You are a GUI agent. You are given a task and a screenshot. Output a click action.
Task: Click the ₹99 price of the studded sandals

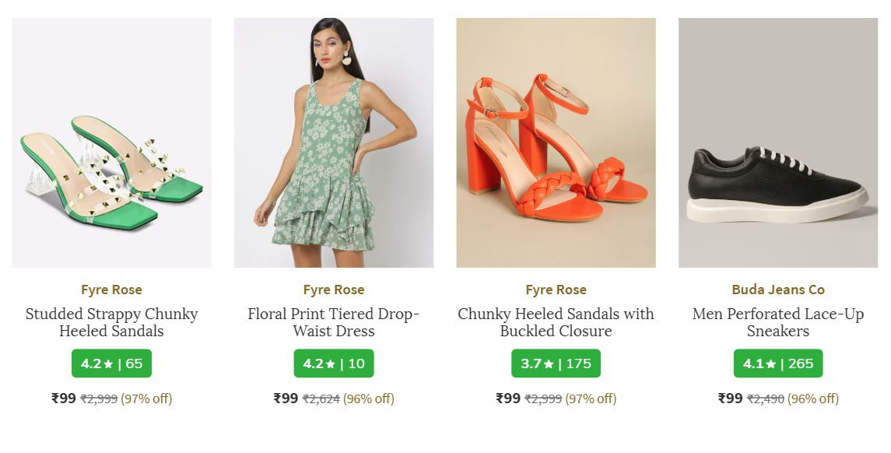(64, 399)
